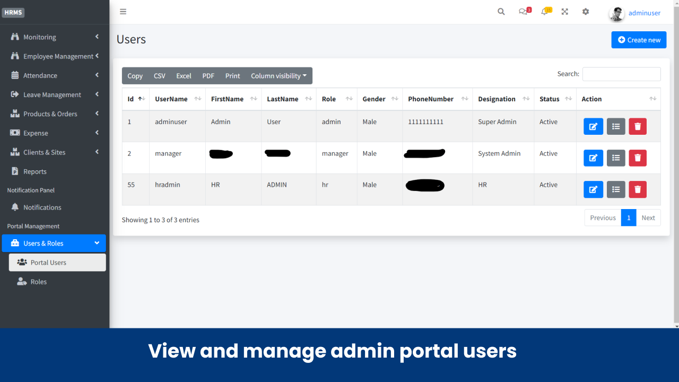Image resolution: width=679 pixels, height=382 pixels.
Task: Collapse the sidebar using the hamburger icon
Action: (x=123, y=12)
